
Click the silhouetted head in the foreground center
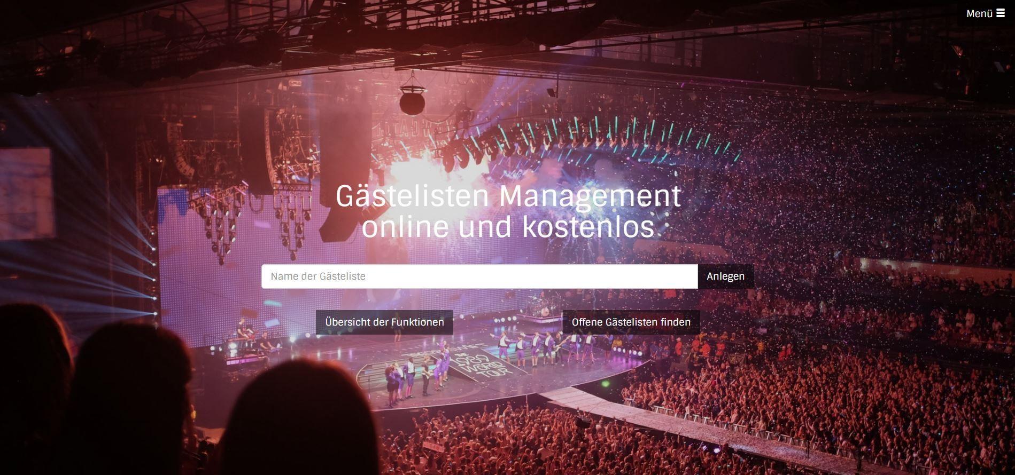(x=299, y=422)
